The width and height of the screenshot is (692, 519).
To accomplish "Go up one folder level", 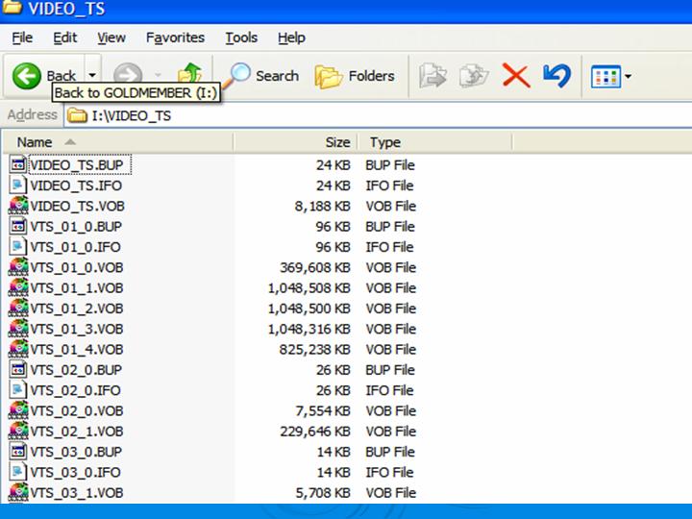I will pyautogui.click(x=190, y=74).
